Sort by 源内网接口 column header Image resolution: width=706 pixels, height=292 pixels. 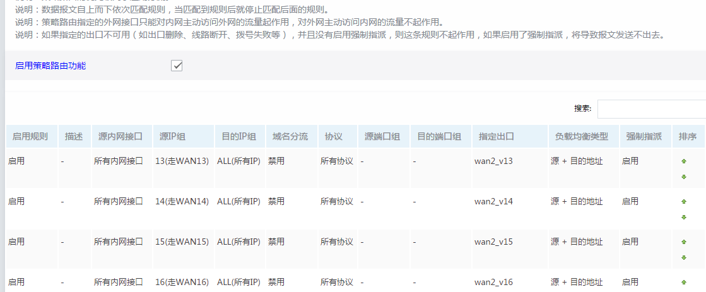pos(122,137)
